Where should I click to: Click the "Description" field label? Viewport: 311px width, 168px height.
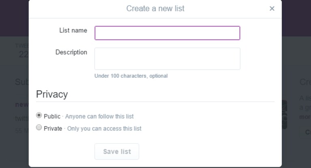[71, 52]
